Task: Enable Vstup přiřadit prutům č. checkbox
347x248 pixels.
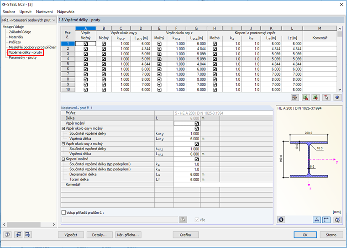Action: 64,212
